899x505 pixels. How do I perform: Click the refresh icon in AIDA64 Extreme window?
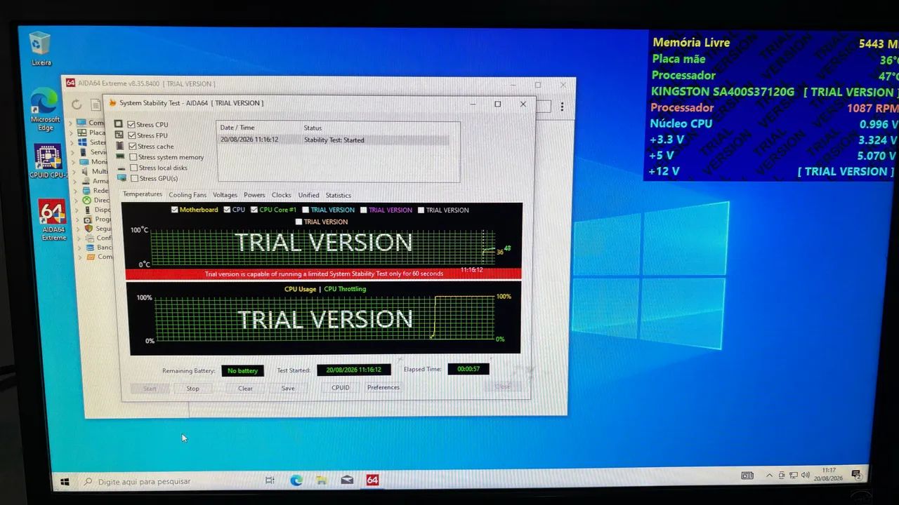(77, 105)
